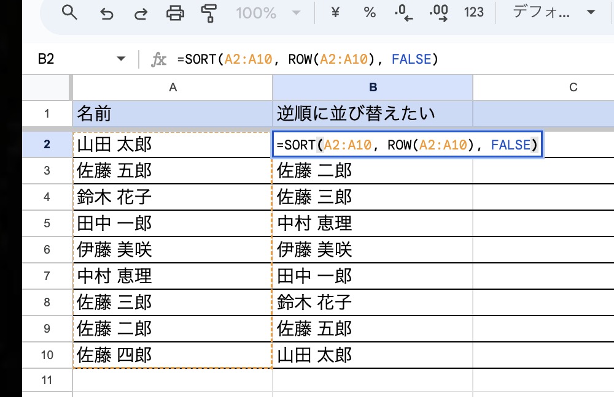Click header cell 逆順に並び替えたい
This screenshot has width=614, height=397.
[x=372, y=113]
